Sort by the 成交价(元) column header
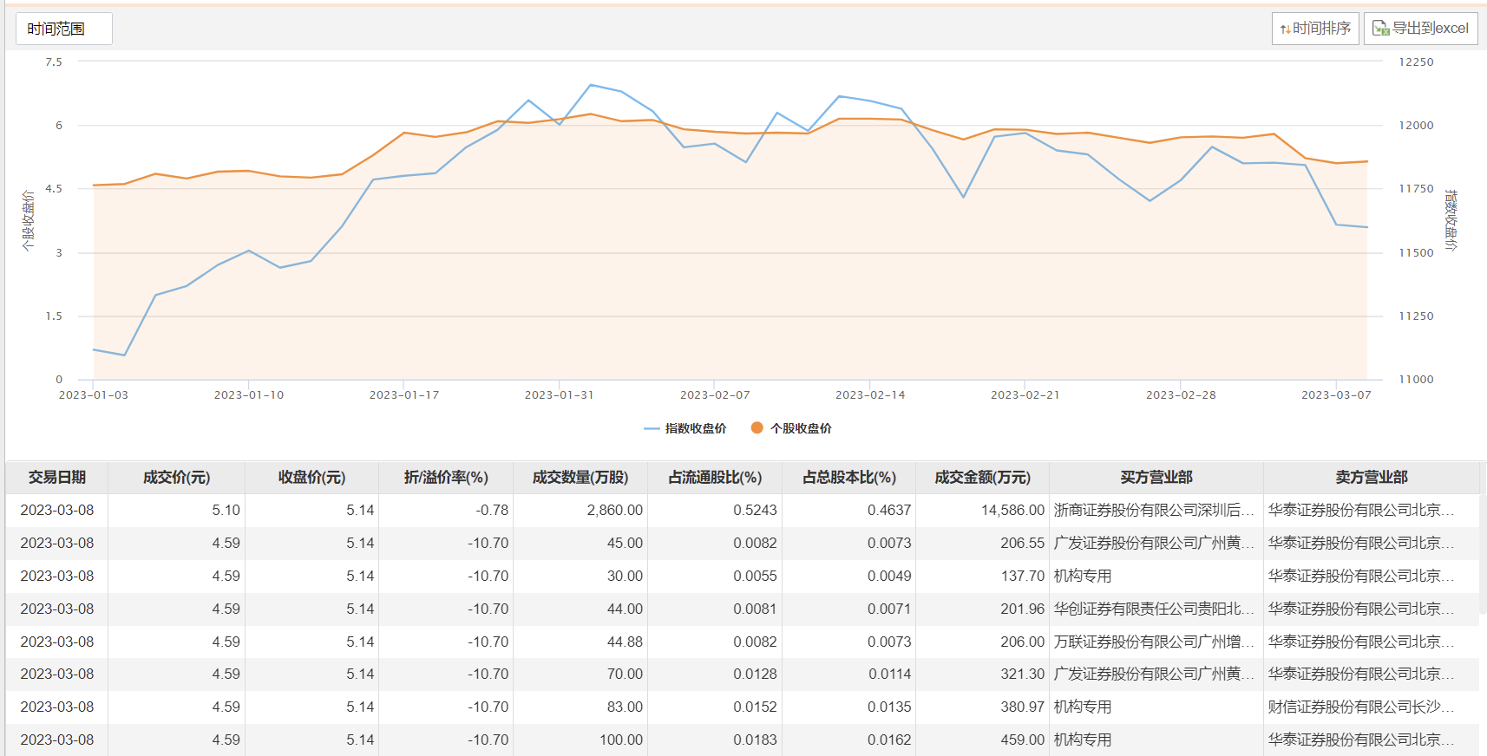Viewport: 1487px width, 756px height. point(176,478)
